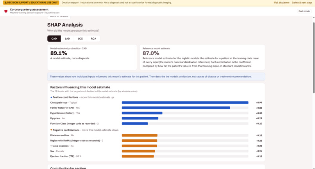Click the Hypertension (history) bar
The image size is (315, 169).
click(x=142, y=113)
